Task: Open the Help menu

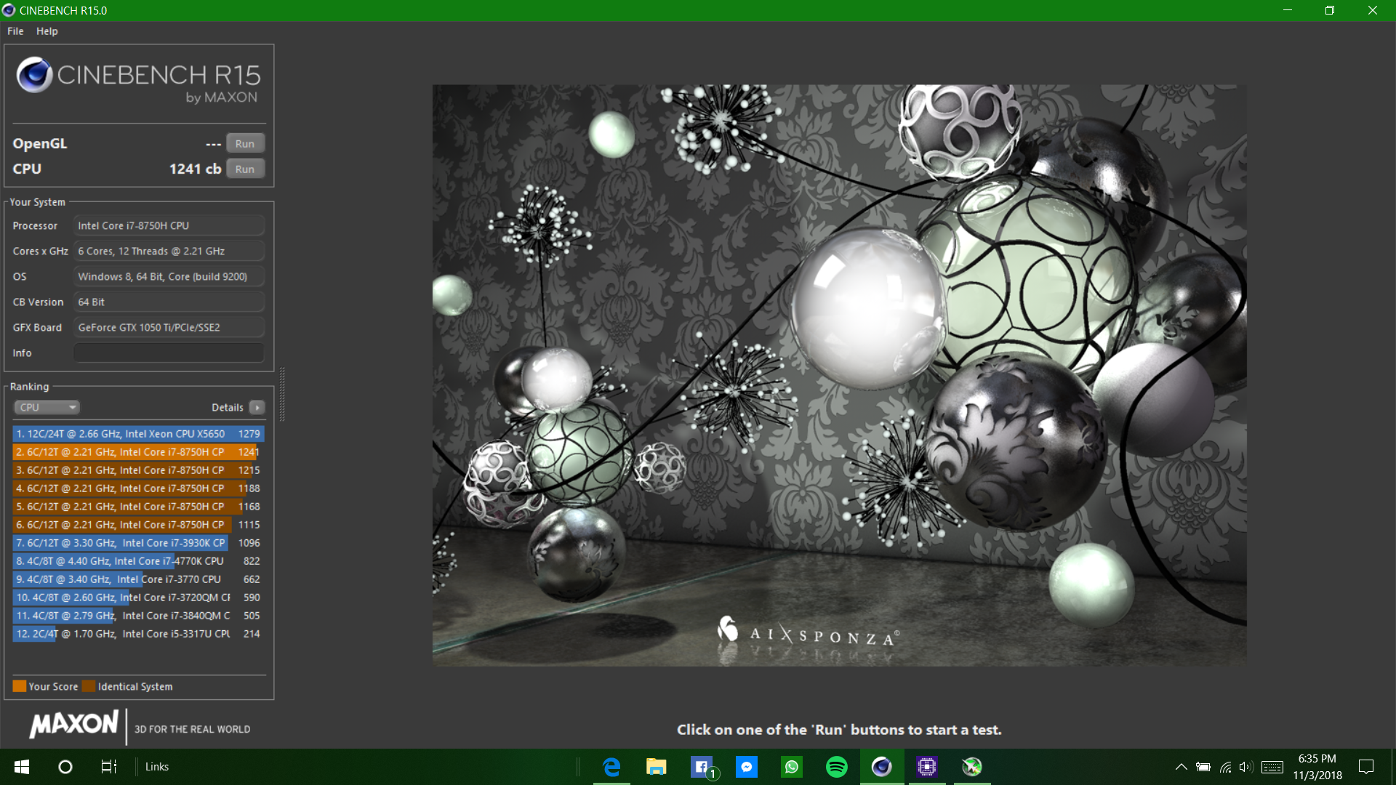Action: point(47,31)
